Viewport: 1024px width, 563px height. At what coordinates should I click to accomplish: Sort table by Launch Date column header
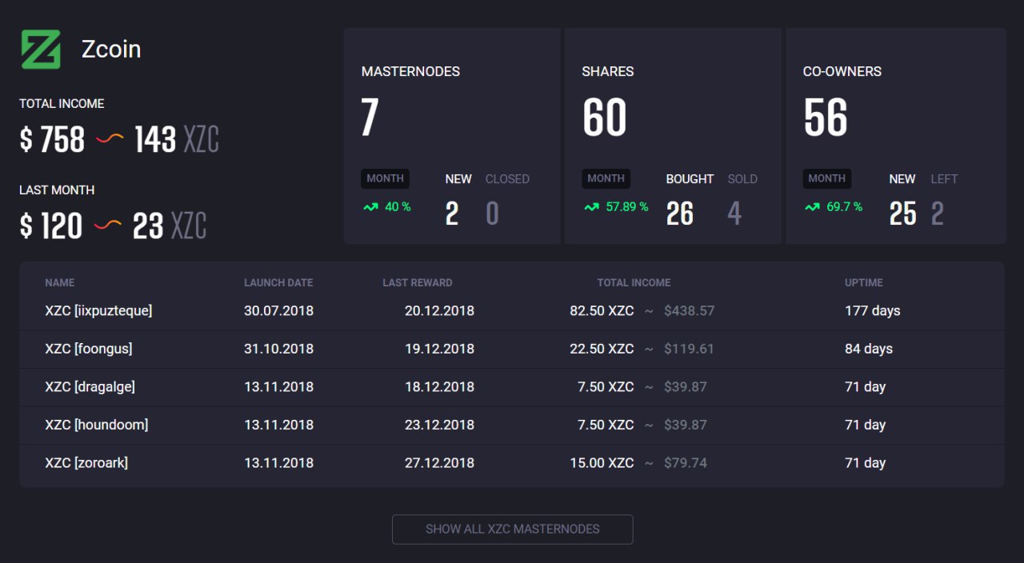click(x=278, y=282)
